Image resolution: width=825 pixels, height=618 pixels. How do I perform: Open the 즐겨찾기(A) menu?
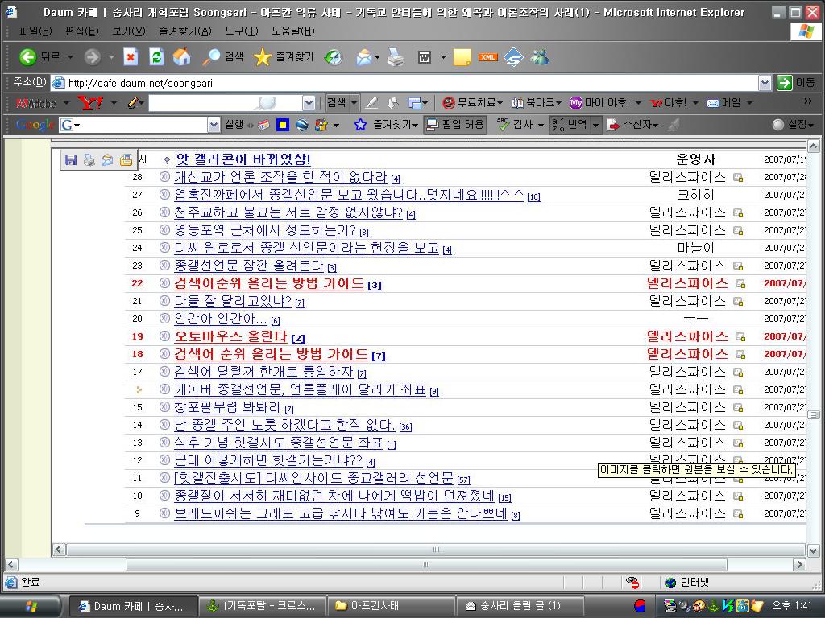coord(184,31)
